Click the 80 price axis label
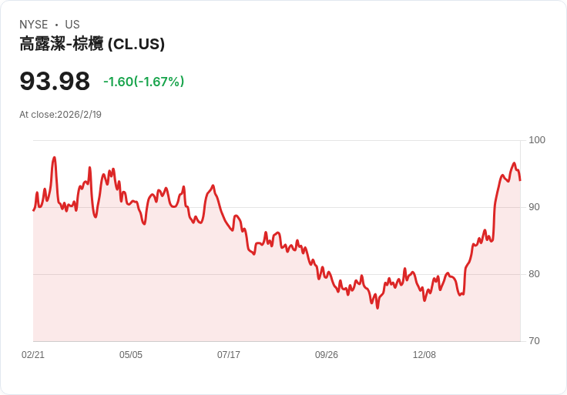The height and width of the screenshot is (395, 567). [534, 274]
